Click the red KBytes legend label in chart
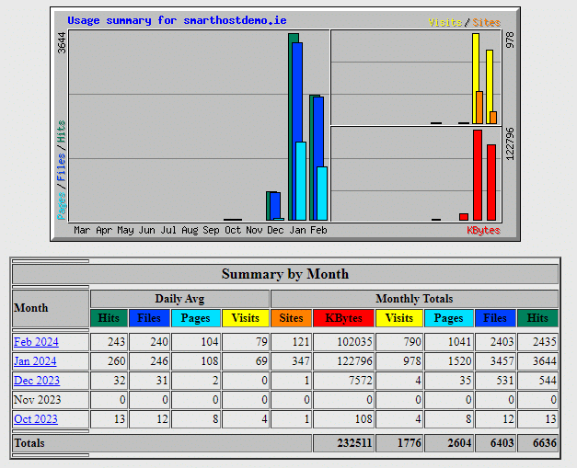 [483, 231]
